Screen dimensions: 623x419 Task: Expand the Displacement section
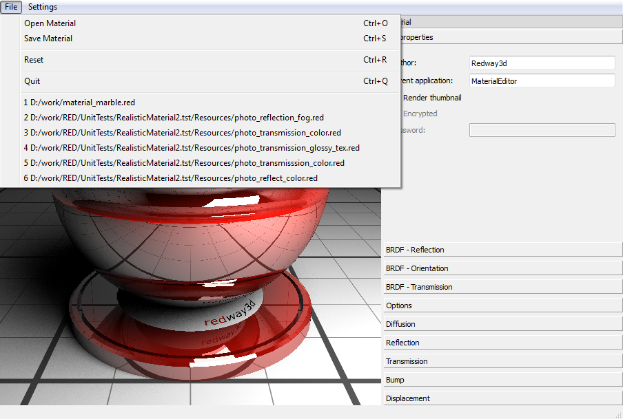(x=502, y=398)
